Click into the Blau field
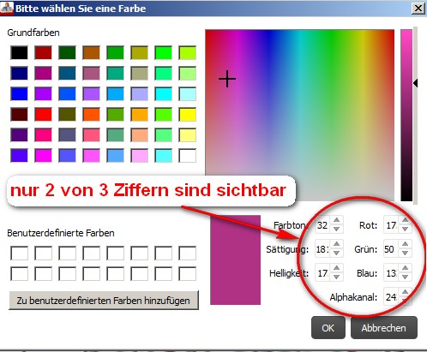The width and height of the screenshot is (427, 352). [x=391, y=273]
